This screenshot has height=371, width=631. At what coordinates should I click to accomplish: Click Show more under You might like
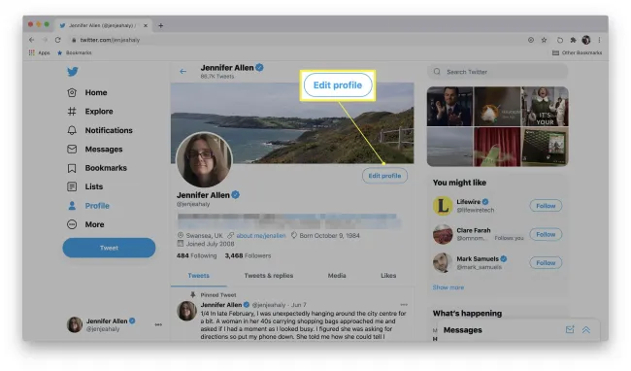448,287
